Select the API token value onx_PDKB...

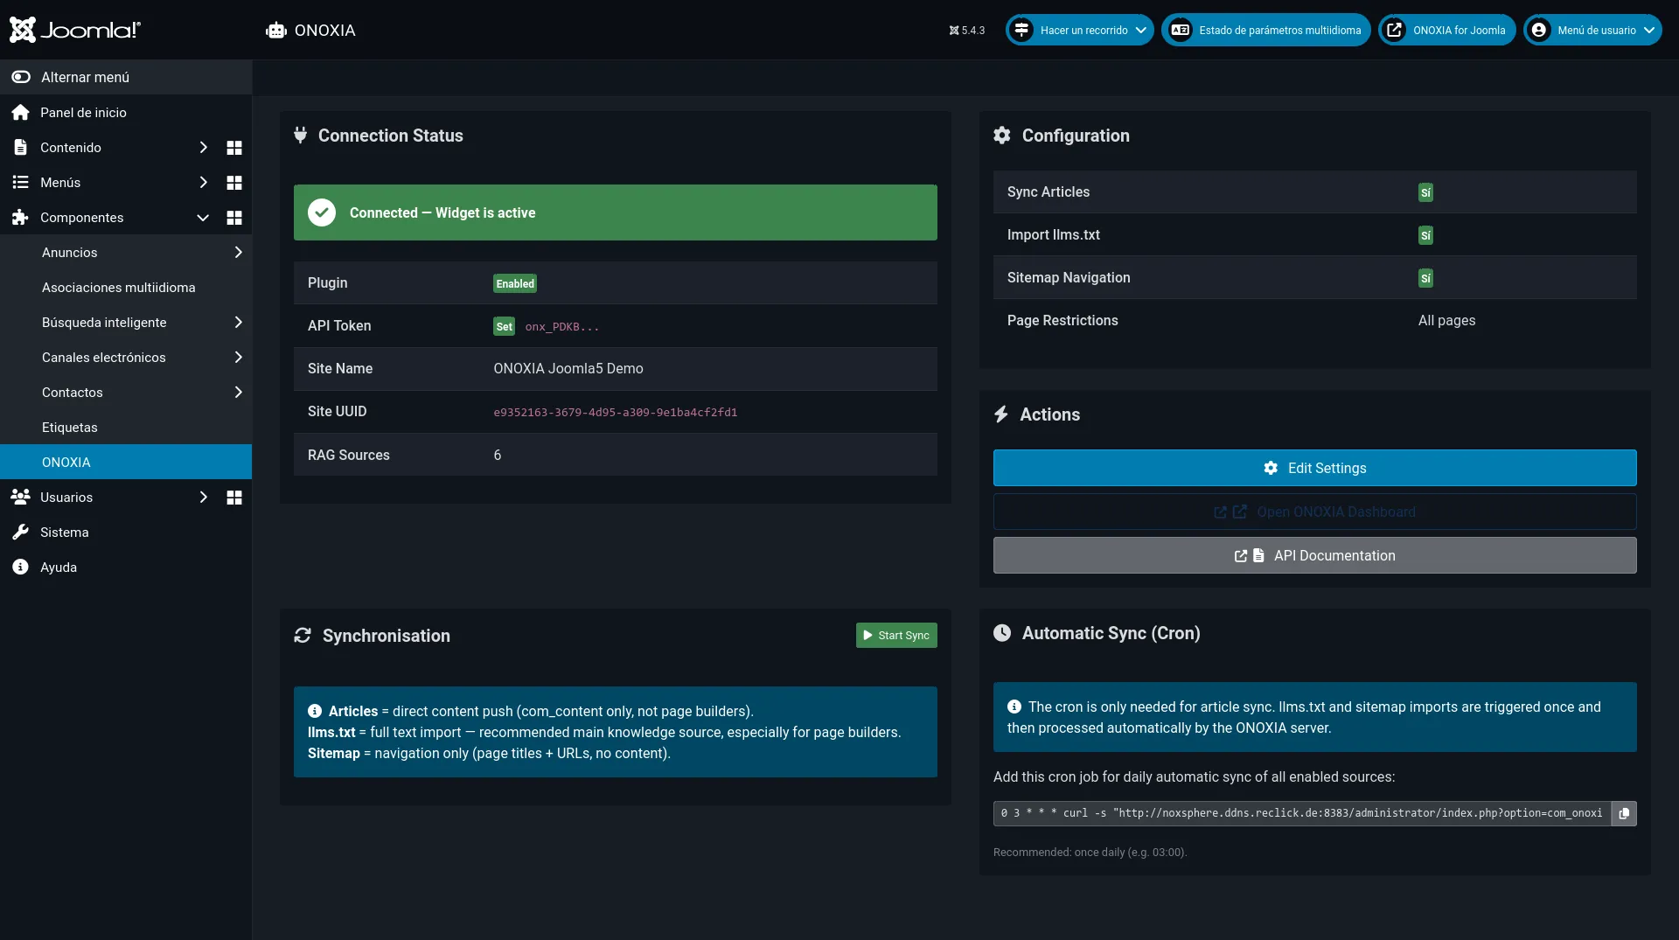pyautogui.click(x=562, y=326)
